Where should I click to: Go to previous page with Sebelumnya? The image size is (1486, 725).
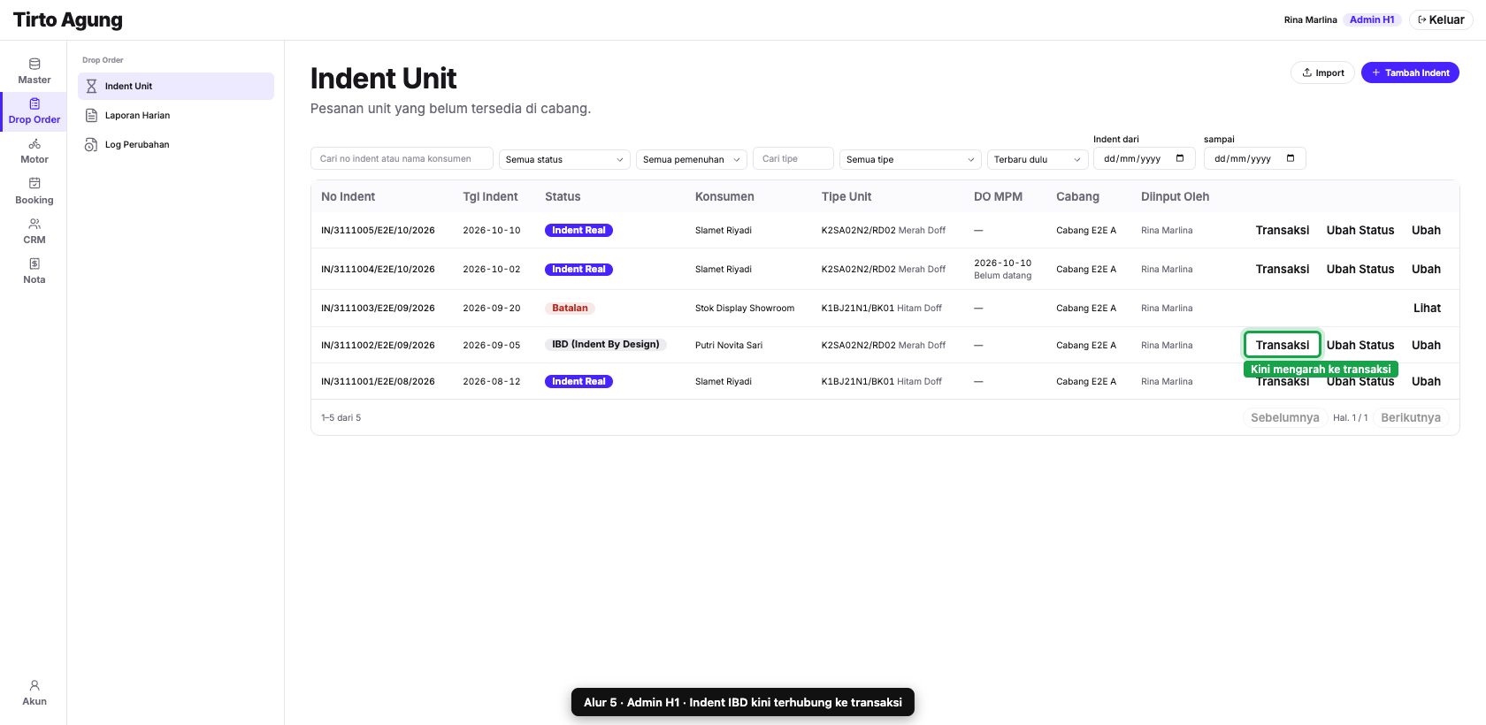click(x=1285, y=417)
